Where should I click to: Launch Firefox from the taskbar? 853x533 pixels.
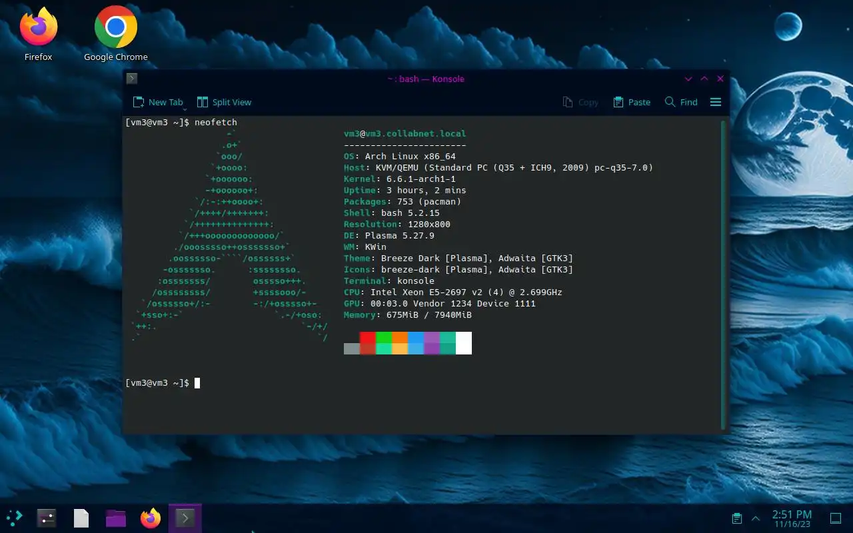click(x=151, y=518)
